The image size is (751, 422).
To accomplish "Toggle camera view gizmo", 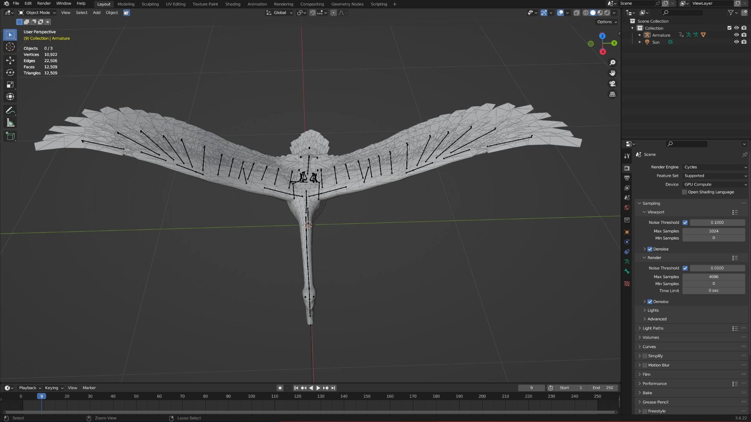I will tap(613, 84).
